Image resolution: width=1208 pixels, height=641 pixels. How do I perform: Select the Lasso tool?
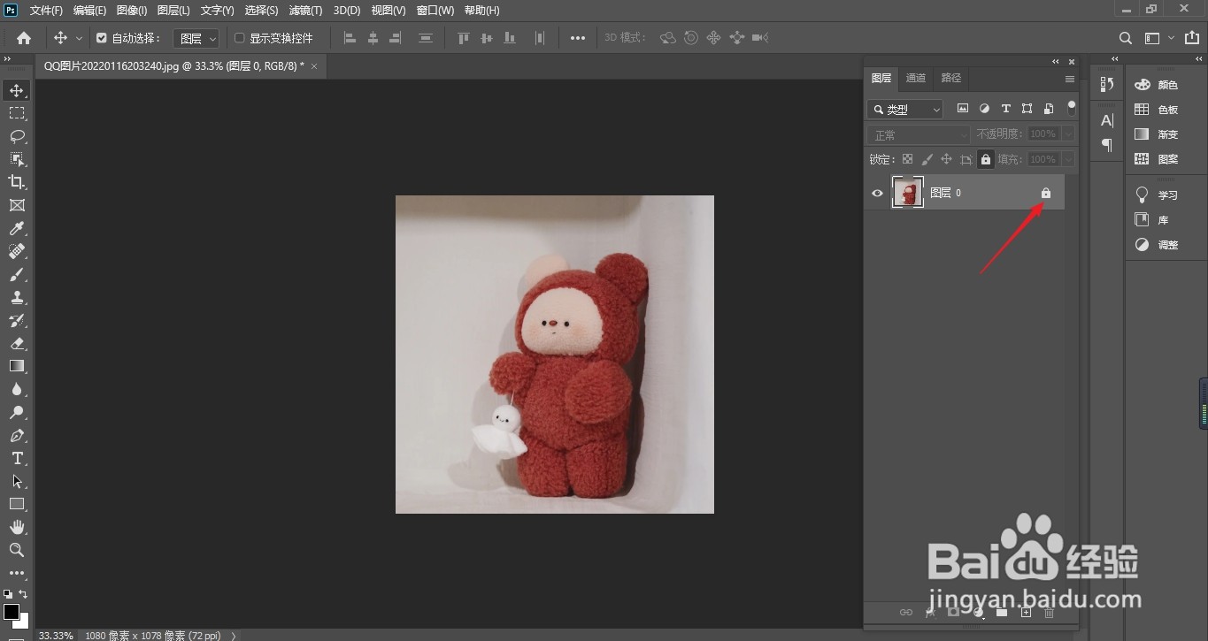[17, 136]
